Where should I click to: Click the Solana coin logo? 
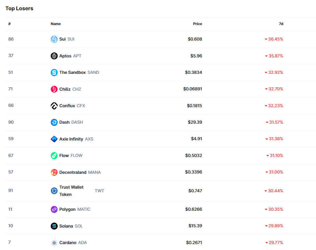point(54,226)
